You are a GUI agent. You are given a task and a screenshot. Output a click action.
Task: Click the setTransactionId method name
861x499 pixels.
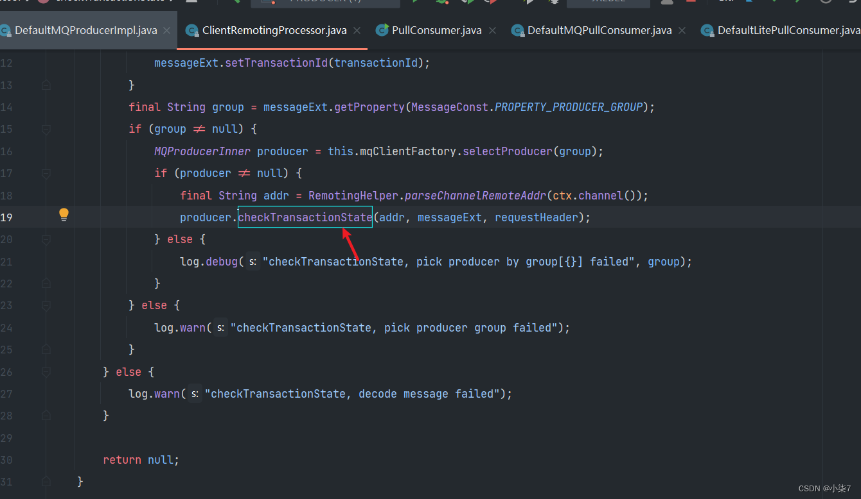[276, 63]
